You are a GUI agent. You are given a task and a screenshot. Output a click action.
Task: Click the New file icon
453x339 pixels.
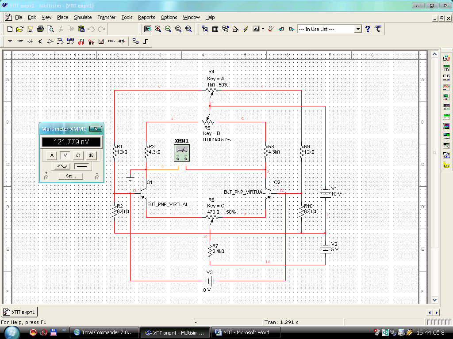(x=10, y=29)
